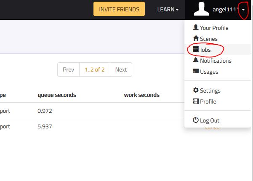Click the work seconds column header

click(142, 95)
